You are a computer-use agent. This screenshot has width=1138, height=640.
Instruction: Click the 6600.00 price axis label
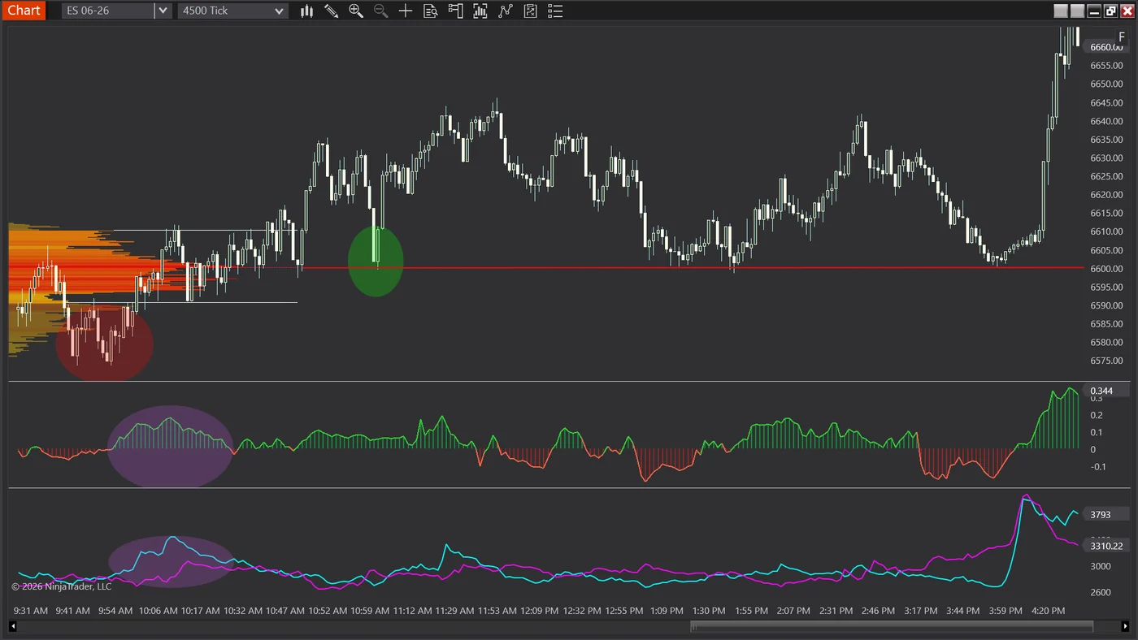coord(1106,269)
